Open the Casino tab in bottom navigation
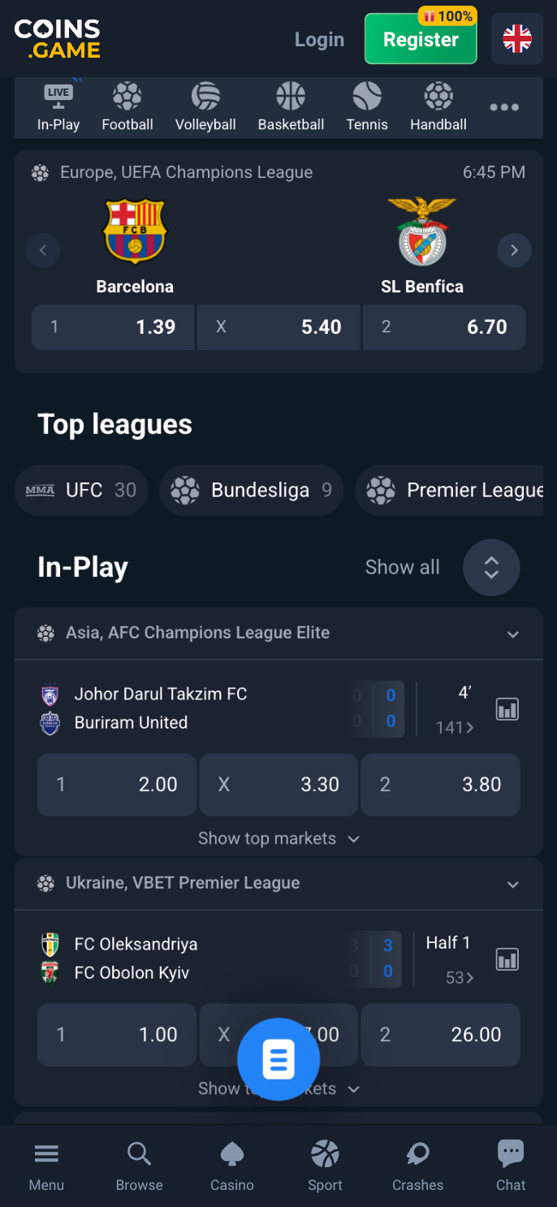 coord(232,1164)
